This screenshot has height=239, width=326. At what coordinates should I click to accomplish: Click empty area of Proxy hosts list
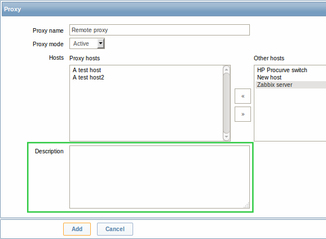point(146,110)
